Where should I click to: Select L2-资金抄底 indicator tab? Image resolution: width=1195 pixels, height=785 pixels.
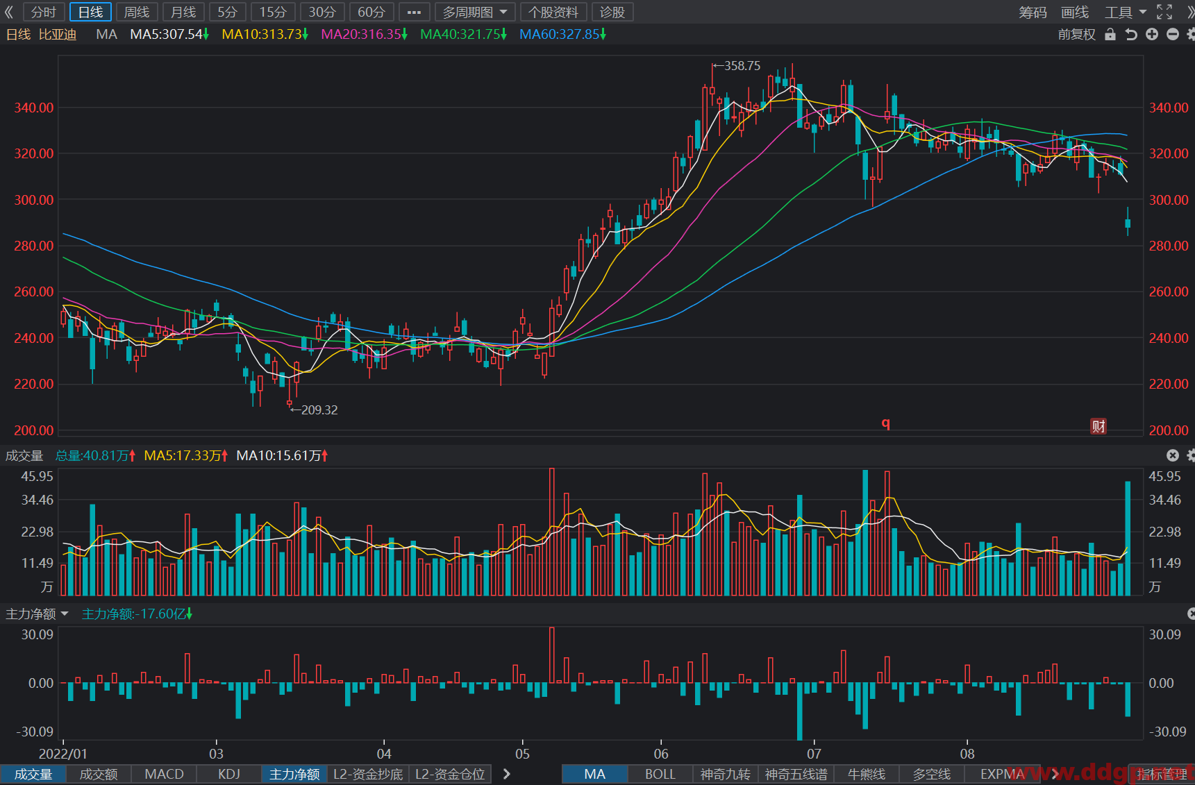point(368,774)
